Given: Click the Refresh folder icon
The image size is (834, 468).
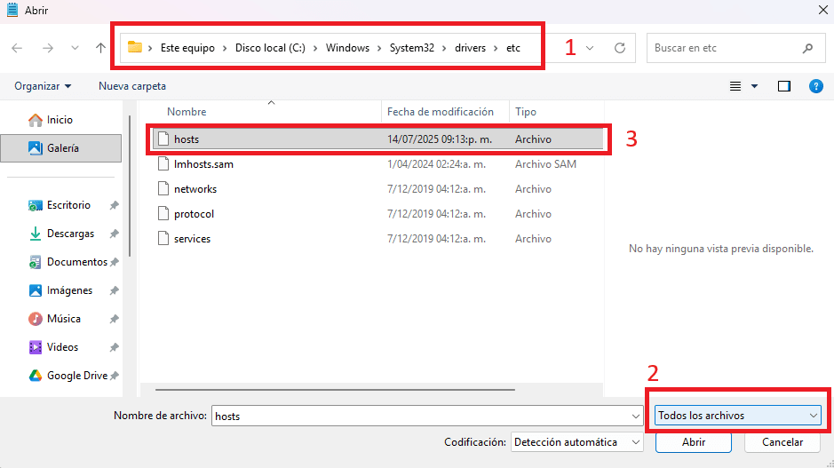Looking at the screenshot, I should tap(620, 48).
